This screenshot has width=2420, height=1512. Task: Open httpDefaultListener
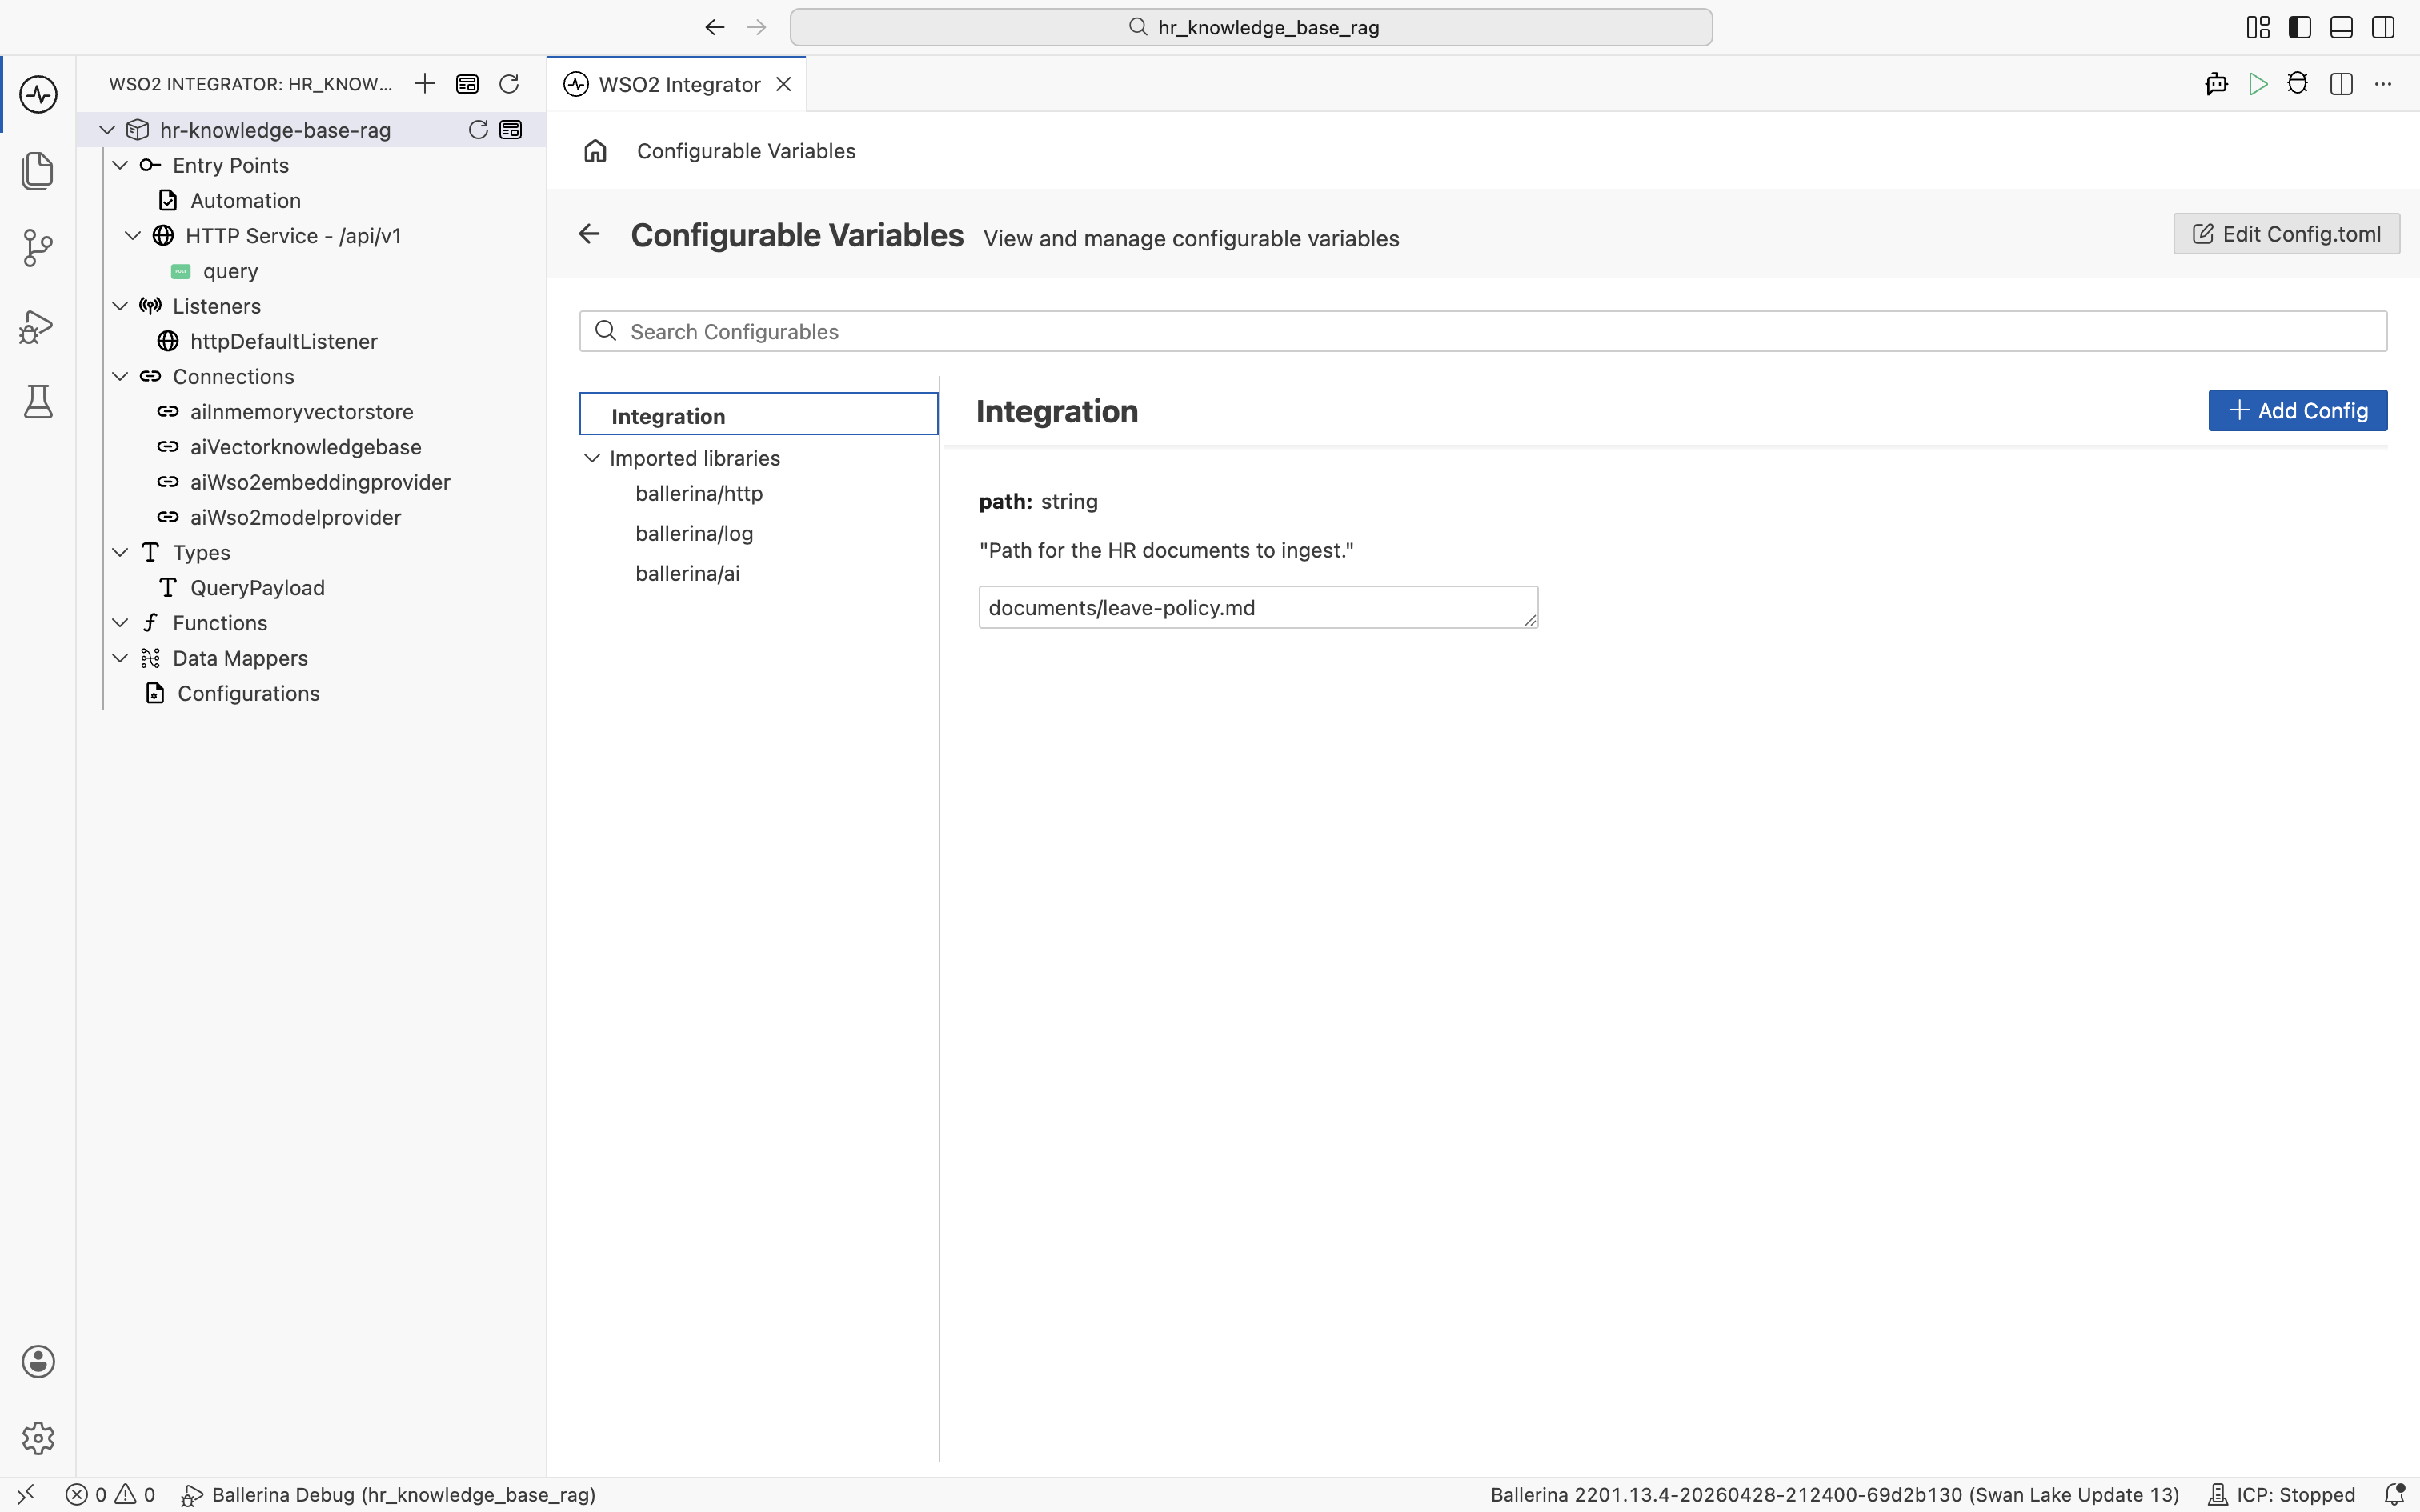click(x=284, y=342)
